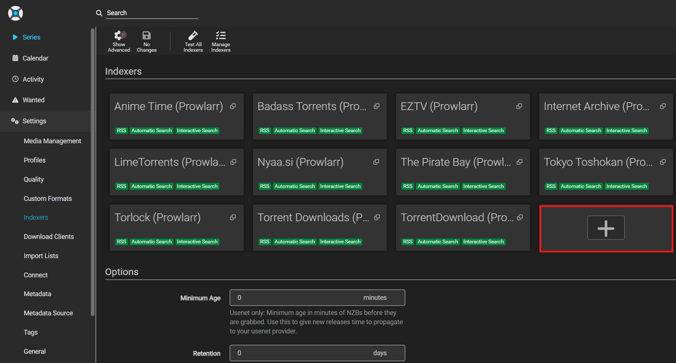Clone the Anime Time indexer

point(233,106)
